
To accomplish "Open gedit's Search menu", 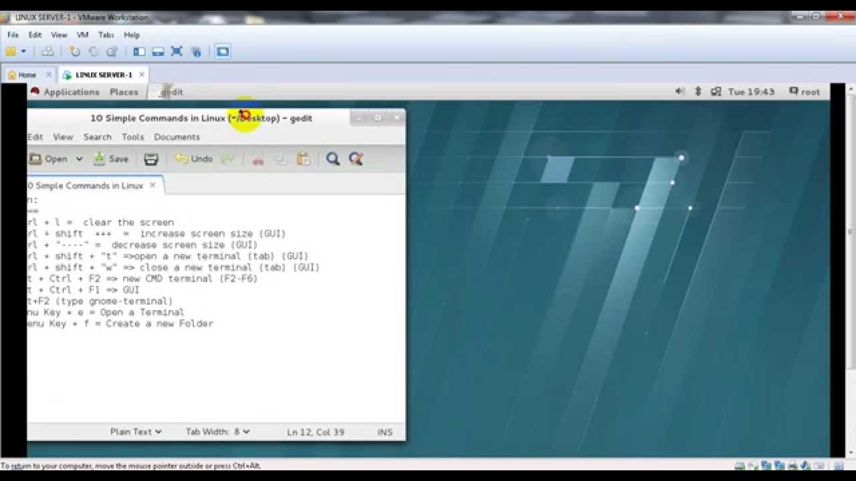I will point(98,137).
